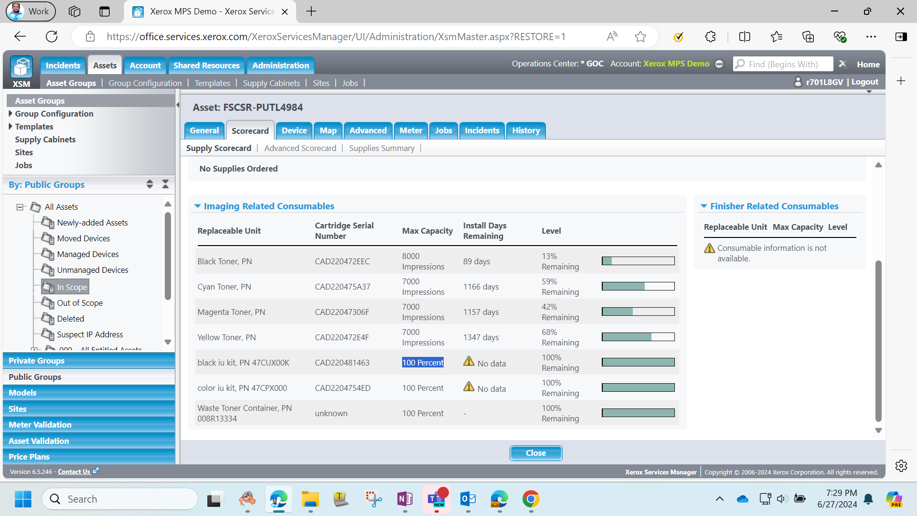917x516 pixels.
Task: Click the Black Toner level bar
Action: [x=638, y=261]
